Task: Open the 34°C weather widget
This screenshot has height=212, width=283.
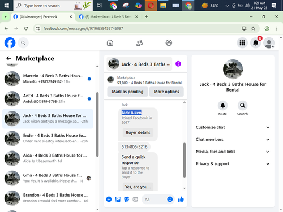Action: pos(210,6)
